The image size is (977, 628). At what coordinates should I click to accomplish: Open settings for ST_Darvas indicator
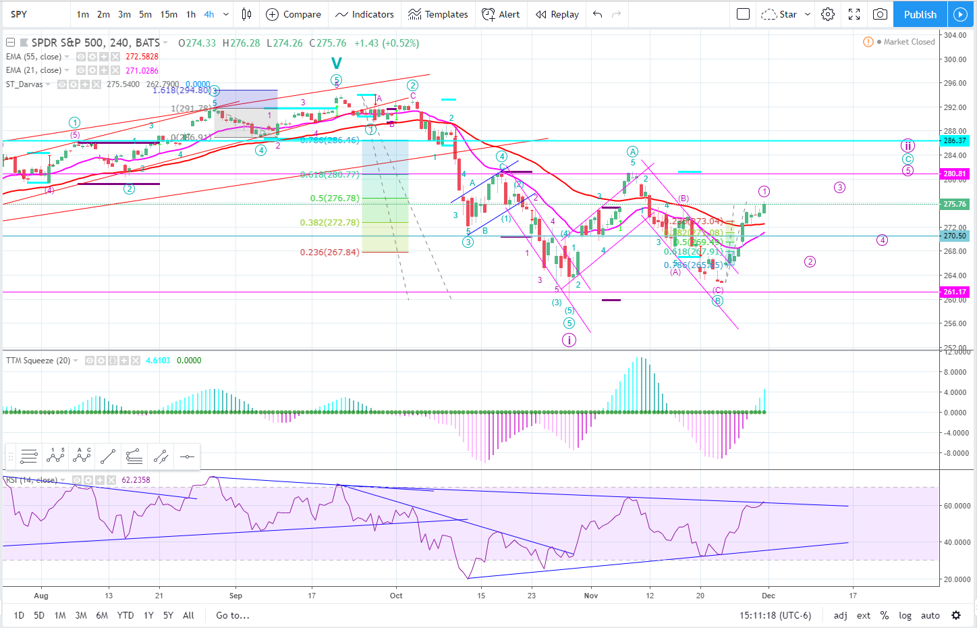[73, 84]
